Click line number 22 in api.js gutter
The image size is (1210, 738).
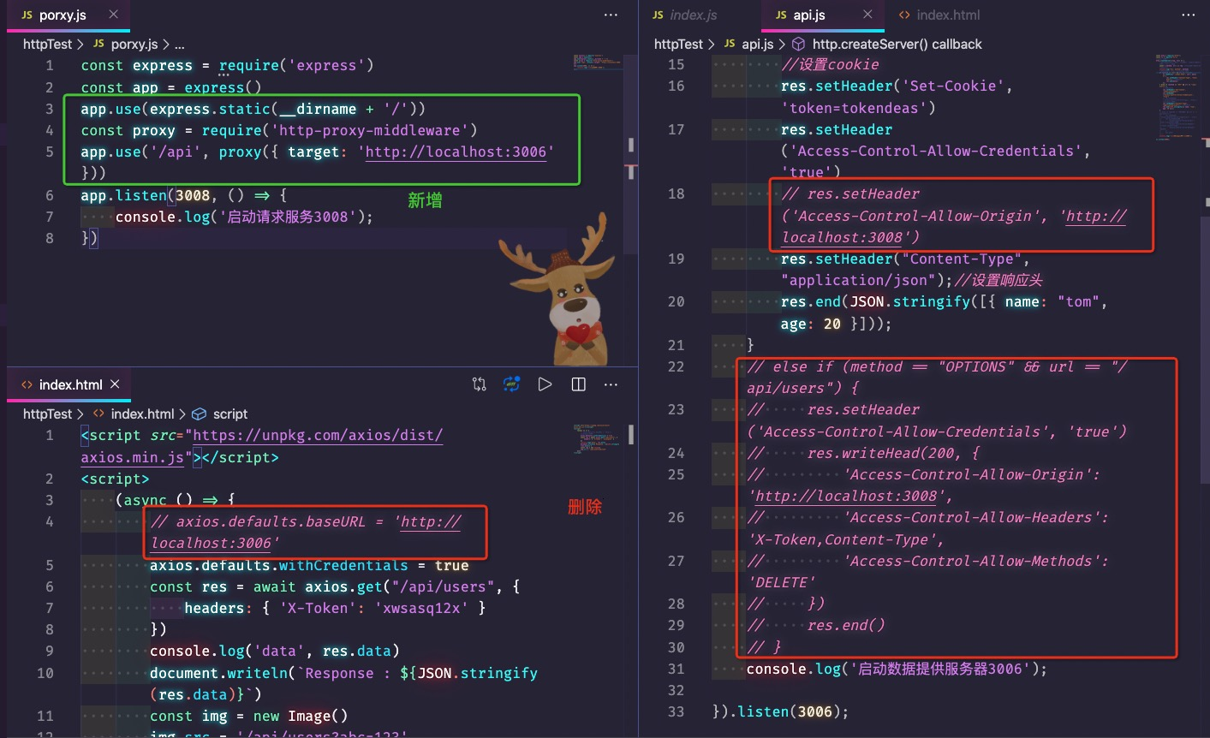(677, 366)
